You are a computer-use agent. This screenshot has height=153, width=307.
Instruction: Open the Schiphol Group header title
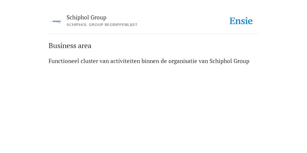click(86, 17)
